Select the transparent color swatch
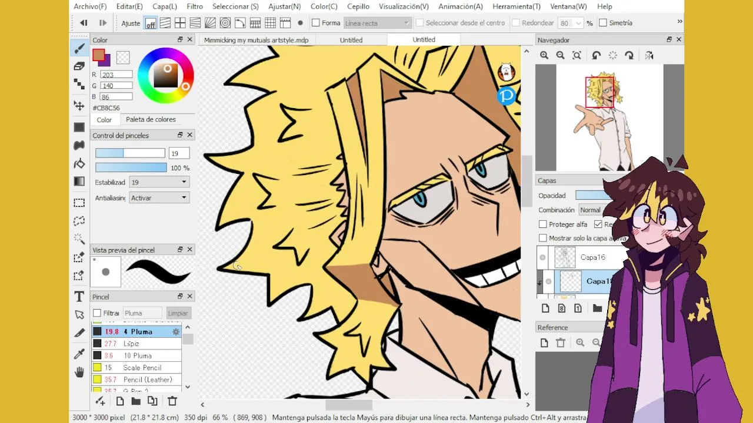Viewport: 753px width, 423px height. [x=123, y=58]
